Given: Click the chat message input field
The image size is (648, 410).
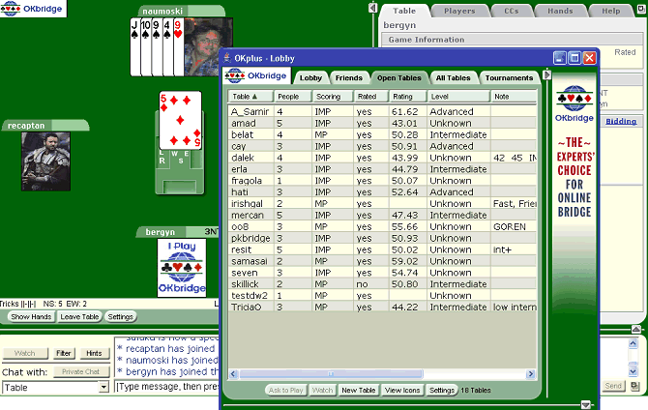Looking at the screenshot, I should 166,387.
